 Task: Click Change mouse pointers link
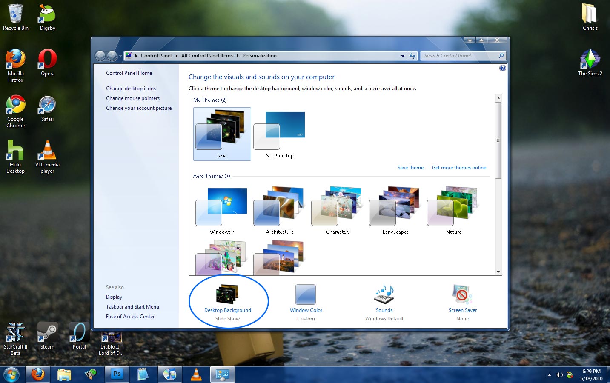tap(133, 98)
